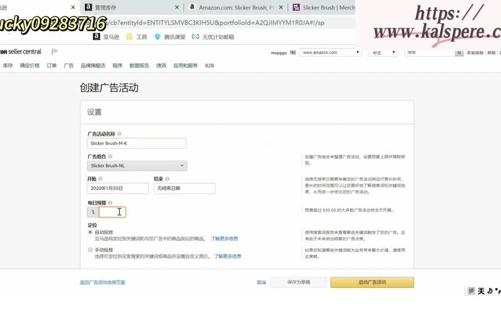
Task: Click the 拼 input method icon
Action: (471, 290)
